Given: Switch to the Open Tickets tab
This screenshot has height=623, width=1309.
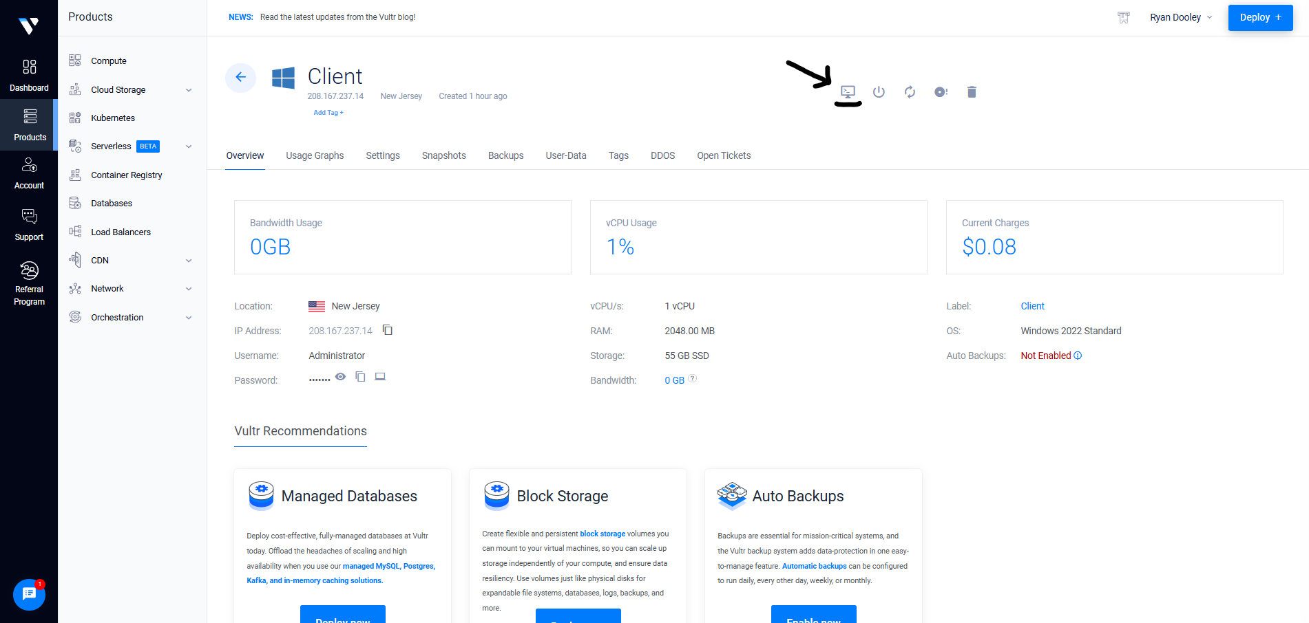Looking at the screenshot, I should click(x=724, y=155).
